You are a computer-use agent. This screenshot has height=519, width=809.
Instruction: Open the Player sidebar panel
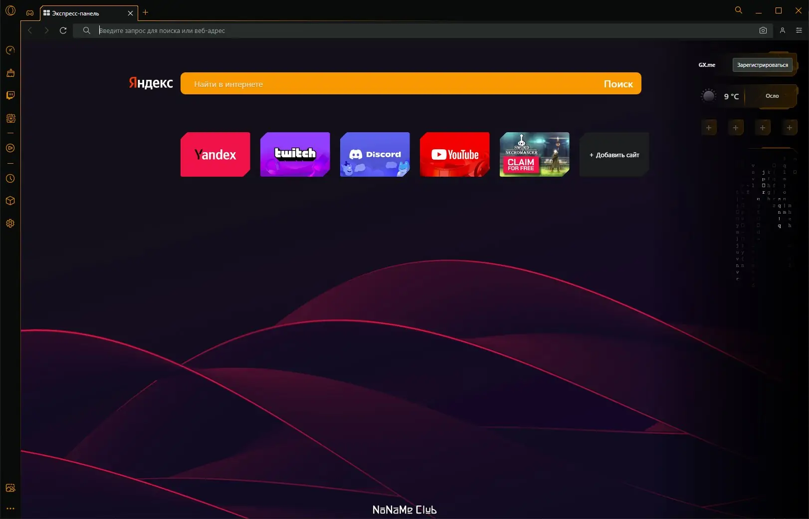point(10,148)
